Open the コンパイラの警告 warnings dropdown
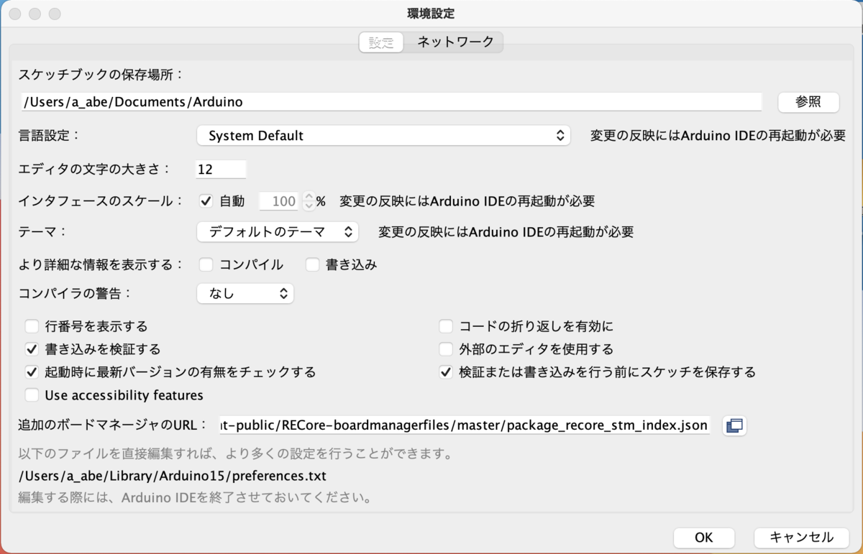This screenshot has height=554, width=863. [245, 293]
